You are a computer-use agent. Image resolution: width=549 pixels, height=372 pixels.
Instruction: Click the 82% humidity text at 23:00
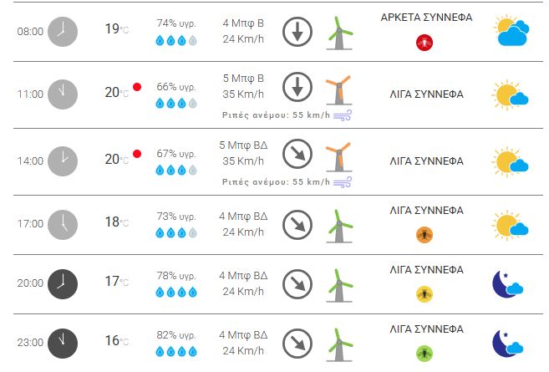176,334
